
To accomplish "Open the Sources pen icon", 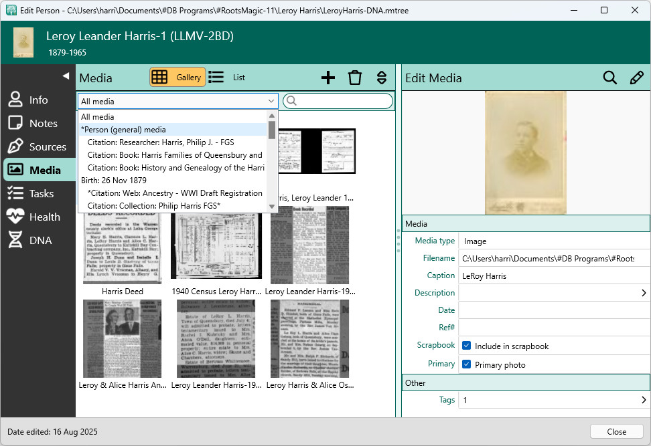I will tap(15, 146).
